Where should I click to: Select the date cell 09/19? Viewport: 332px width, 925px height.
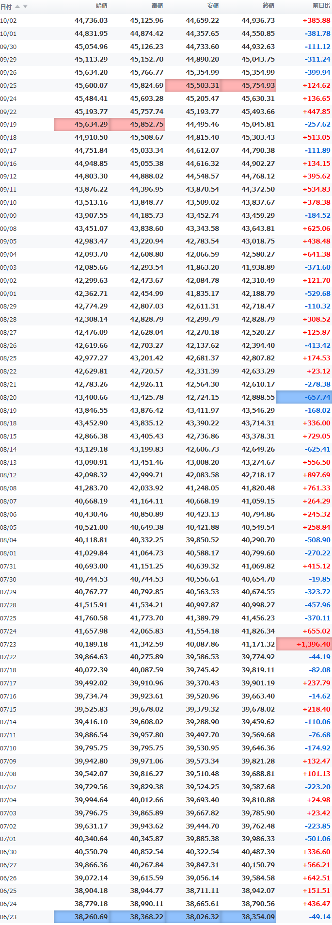coord(8,124)
